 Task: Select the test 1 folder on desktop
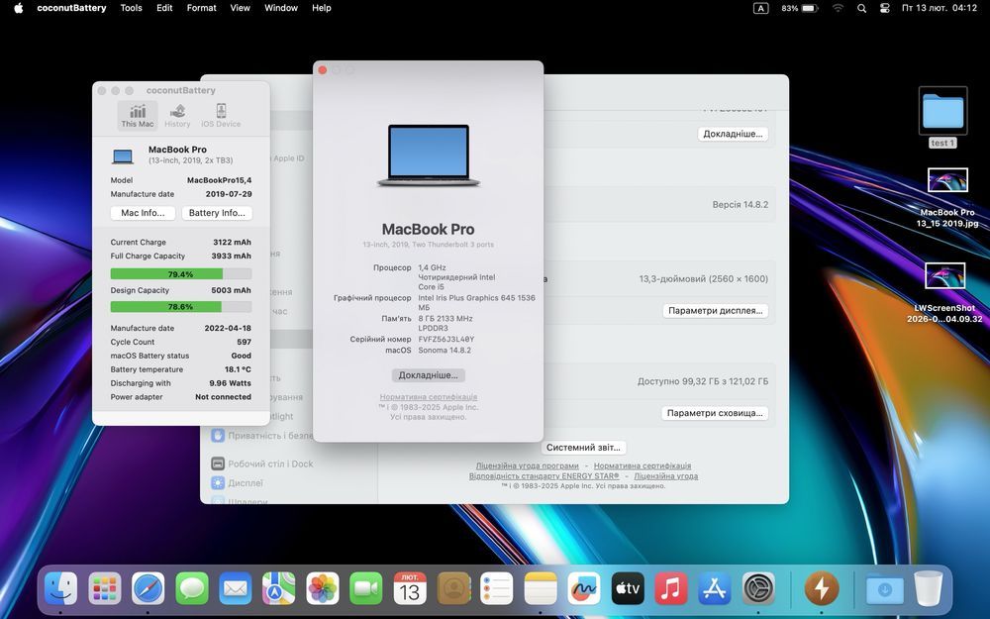click(942, 118)
